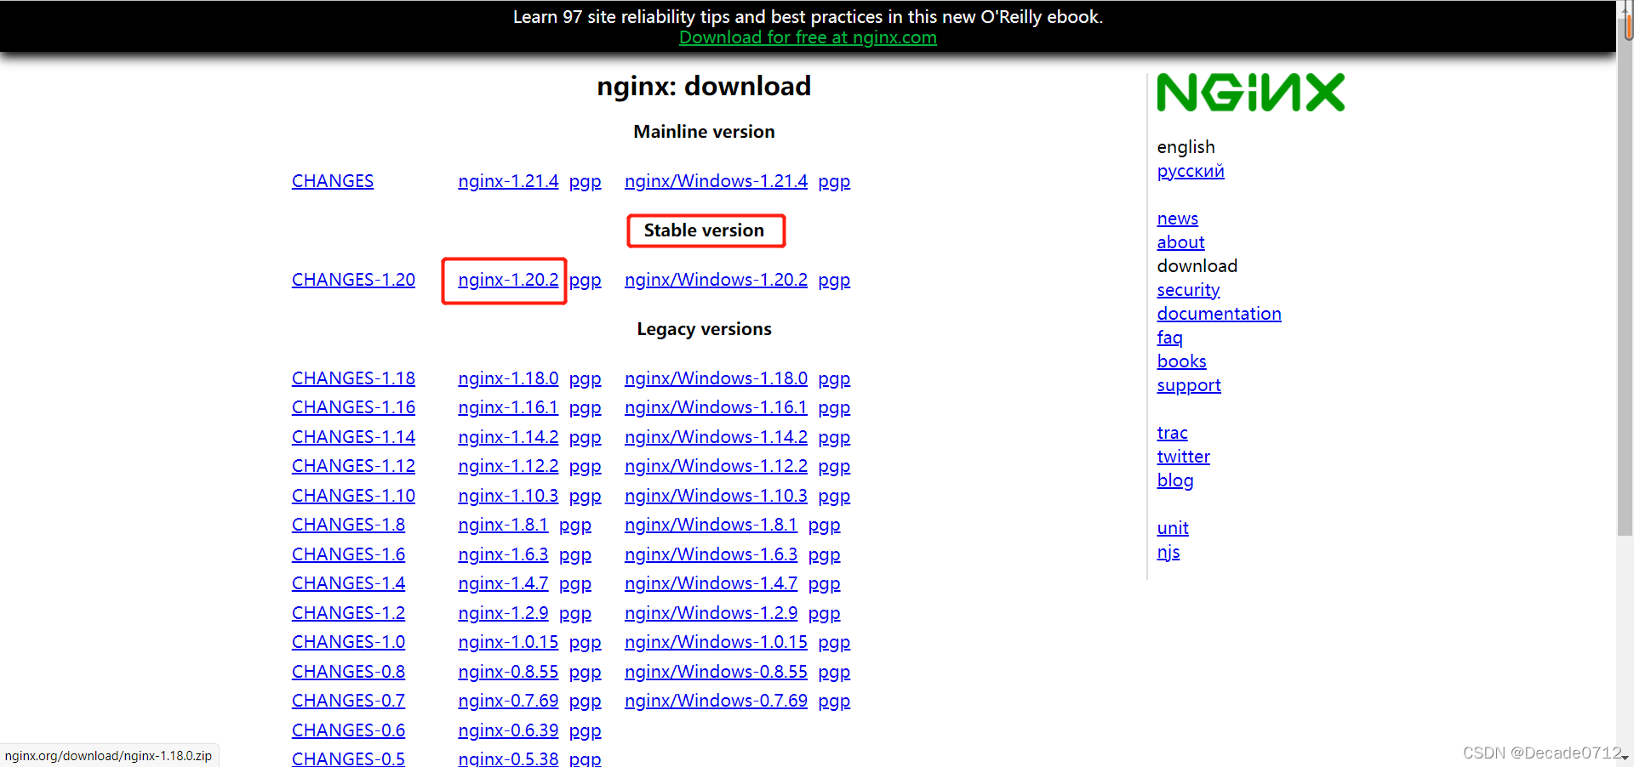
Task: Open the support page
Action: [x=1189, y=385]
